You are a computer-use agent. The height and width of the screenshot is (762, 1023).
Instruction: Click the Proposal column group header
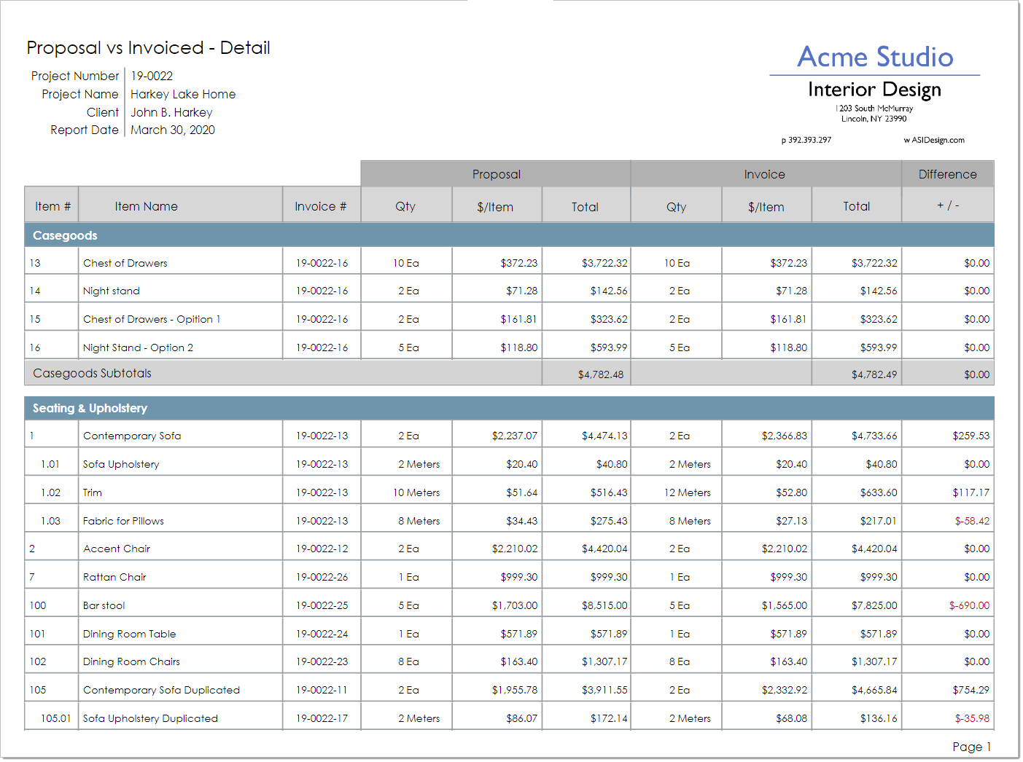[x=496, y=174]
